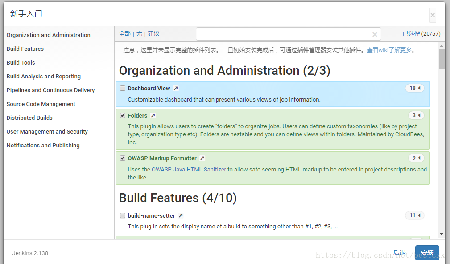Clear the plugin search field with the X icon

point(375,34)
